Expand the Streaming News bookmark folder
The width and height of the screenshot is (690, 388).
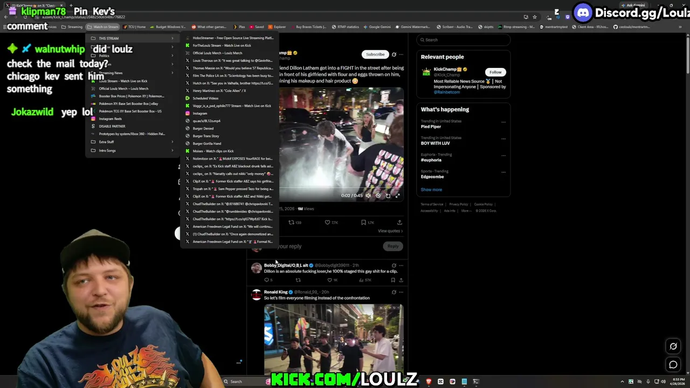[x=132, y=73]
